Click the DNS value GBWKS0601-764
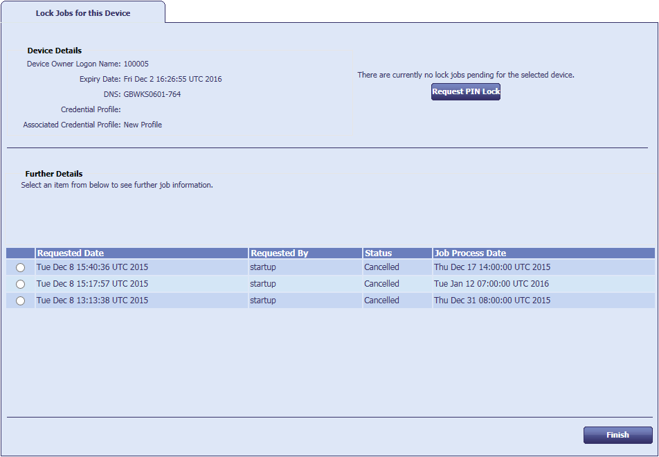Viewport: 659px width, 457px height. coord(152,94)
